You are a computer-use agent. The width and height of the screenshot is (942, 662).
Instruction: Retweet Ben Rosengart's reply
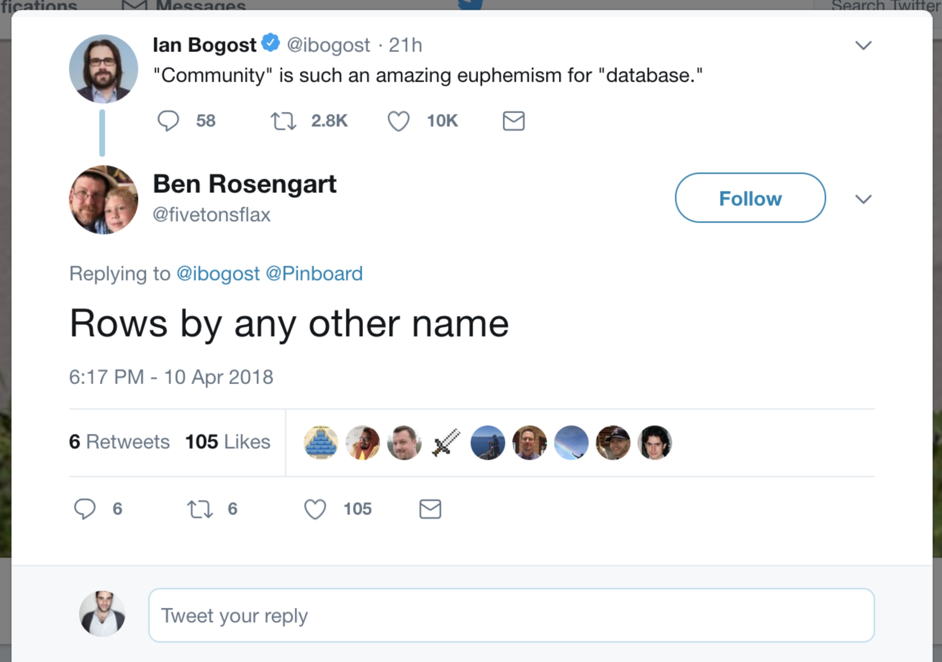[200, 509]
